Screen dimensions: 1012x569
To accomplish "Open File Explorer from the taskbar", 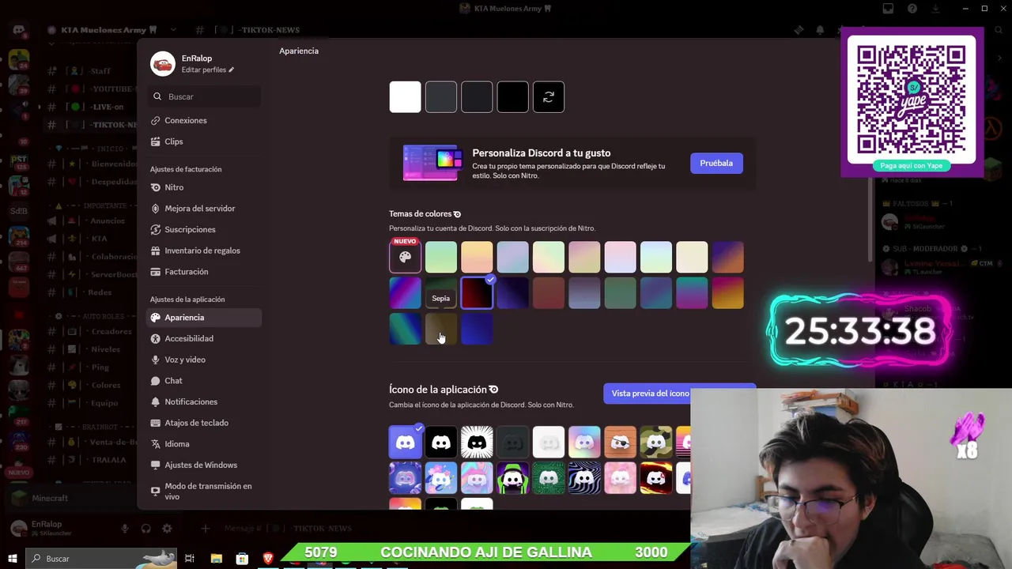I will point(217,559).
